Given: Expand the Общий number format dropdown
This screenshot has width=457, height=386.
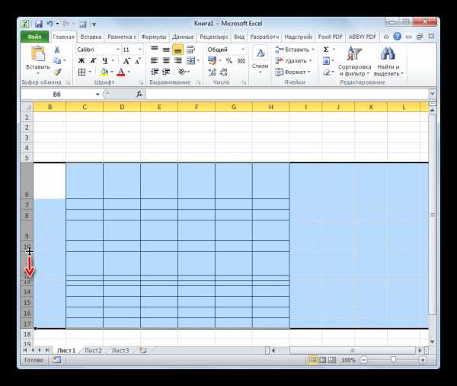Looking at the screenshot, I should tap(243, 50).
